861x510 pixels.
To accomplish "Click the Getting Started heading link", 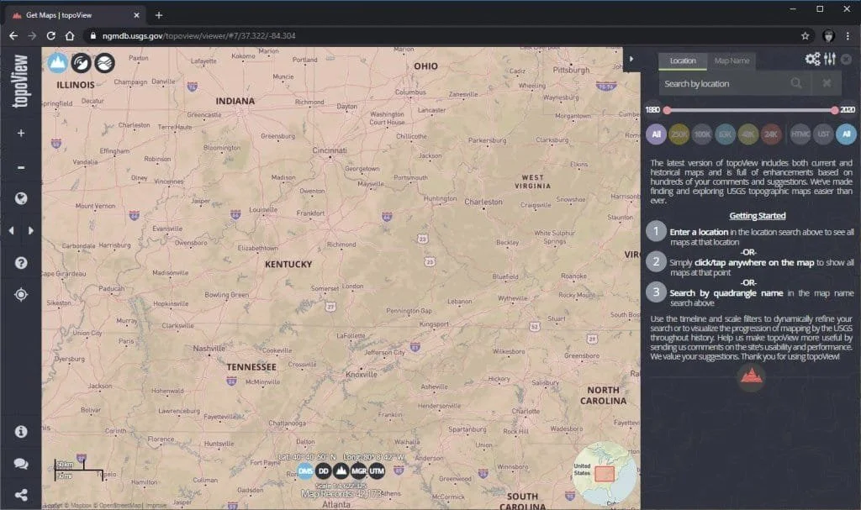I will tap(758, 216).
